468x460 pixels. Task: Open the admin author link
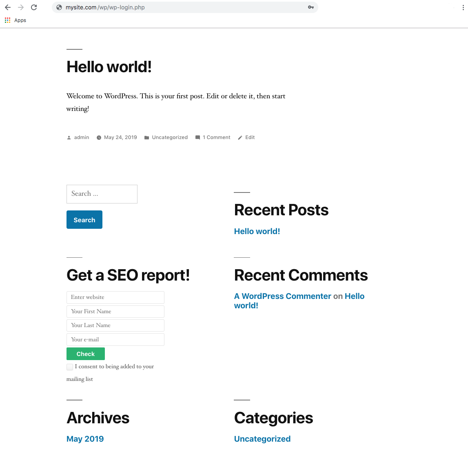click(x=82, y=137)
